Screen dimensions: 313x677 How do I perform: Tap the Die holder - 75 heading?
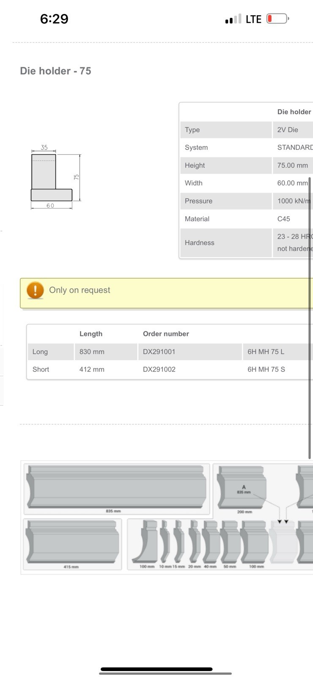tap(55, 71)
